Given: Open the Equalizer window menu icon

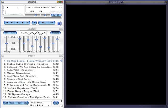Looking at the screenshot, I should coord(3,29).
